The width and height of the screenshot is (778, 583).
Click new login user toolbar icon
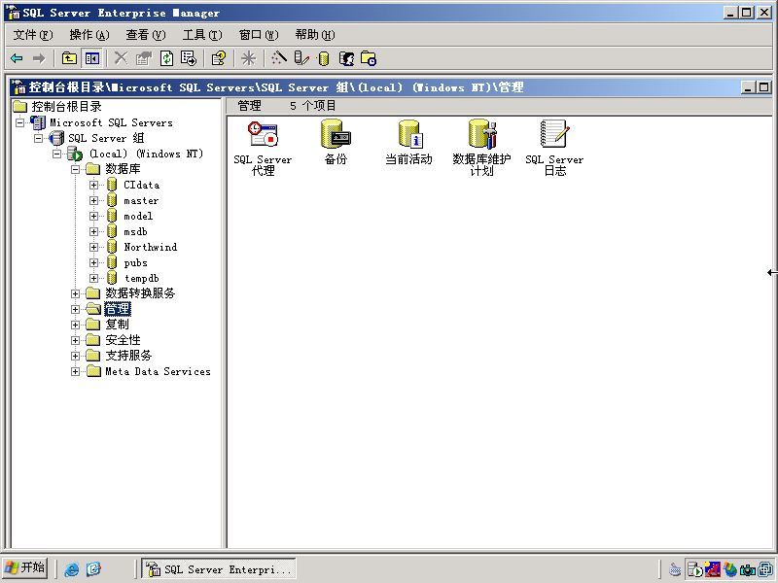(346, 58)
